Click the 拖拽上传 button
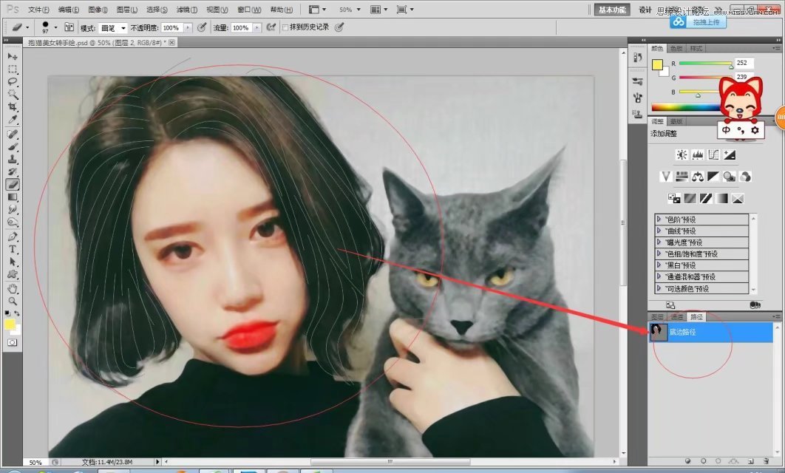Screen dimensions: 785x473 click(699, 22)
